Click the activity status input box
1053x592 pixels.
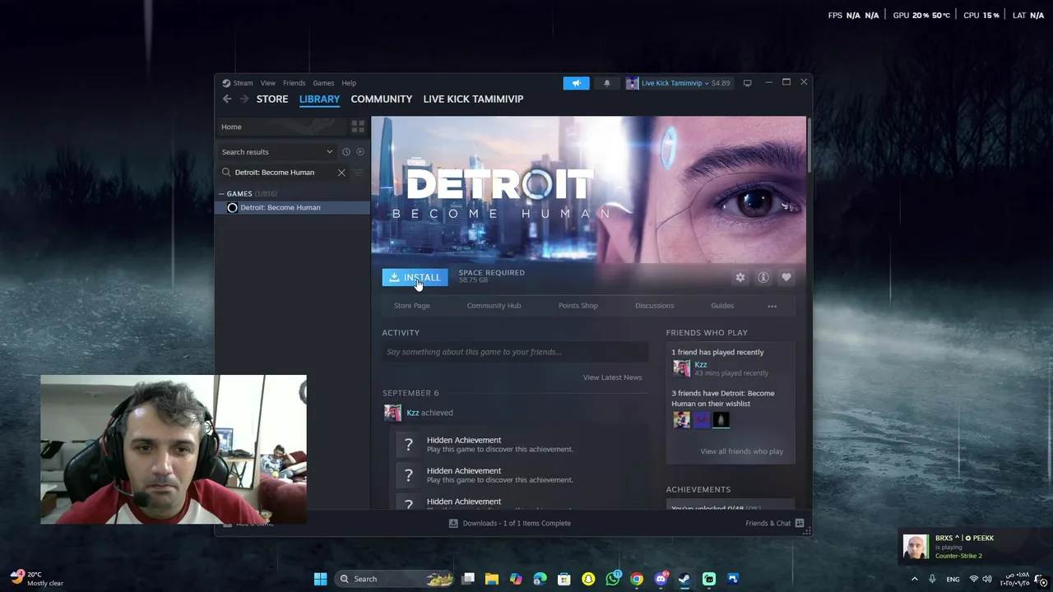[515, 352]
